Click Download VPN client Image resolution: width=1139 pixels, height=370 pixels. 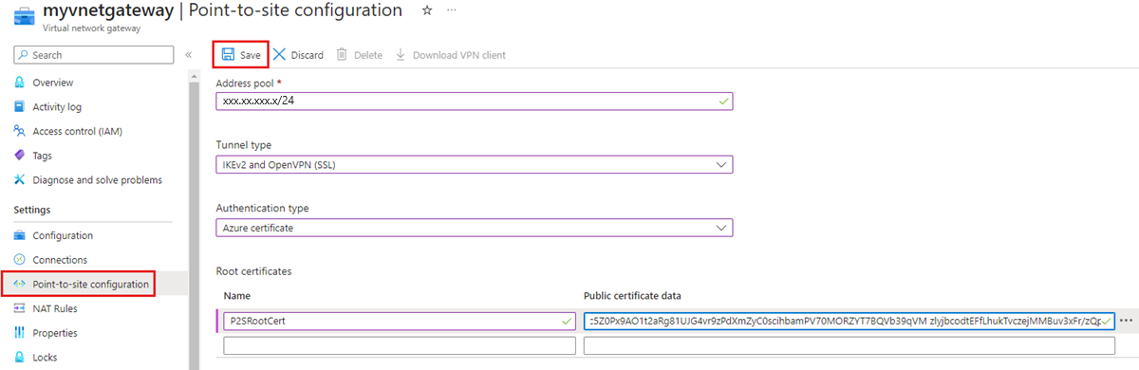pyautogui.click(x=450, y=55)
